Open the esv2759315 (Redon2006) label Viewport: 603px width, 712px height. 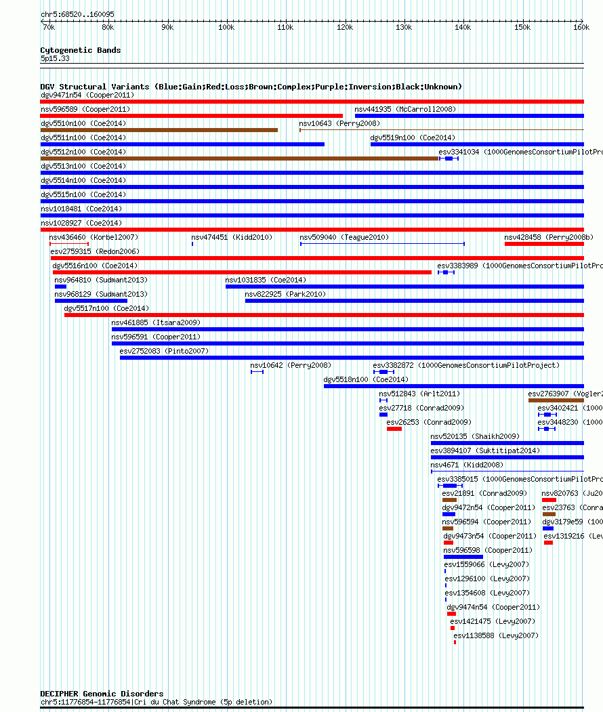[95, 251]
